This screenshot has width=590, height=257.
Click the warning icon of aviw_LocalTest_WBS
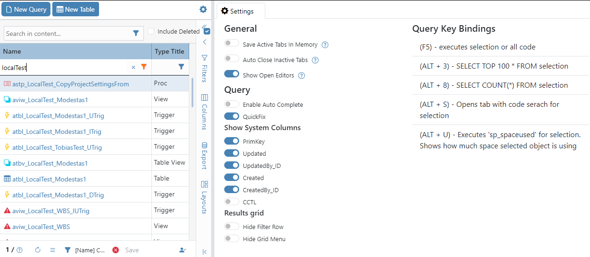coord(7,226)
